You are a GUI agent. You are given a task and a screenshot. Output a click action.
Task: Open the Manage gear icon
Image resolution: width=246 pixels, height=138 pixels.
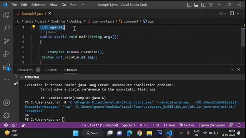[7, 116]
